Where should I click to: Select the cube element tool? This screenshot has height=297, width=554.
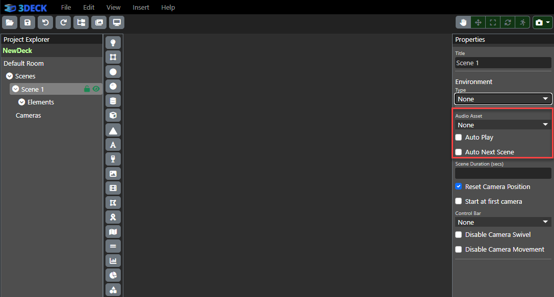(x=113, y=115)
